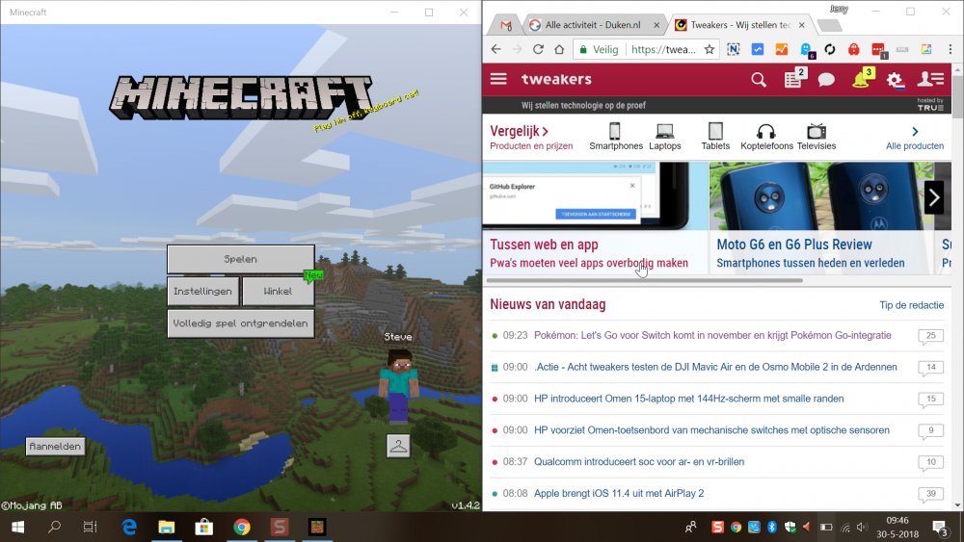The height and width of the screenshot is (542, 964).
Task: Click the GitHub Explorer article thumbnail
Action: point(595,196)
